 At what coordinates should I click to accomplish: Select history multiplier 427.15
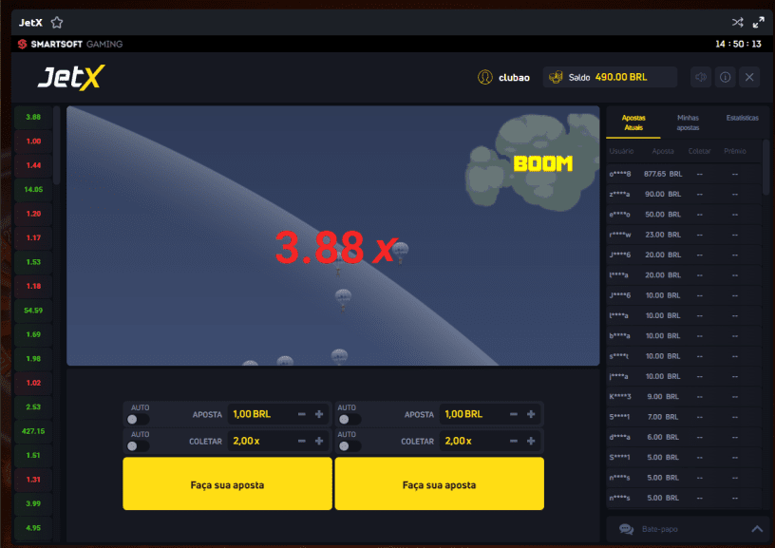point(33,431)
